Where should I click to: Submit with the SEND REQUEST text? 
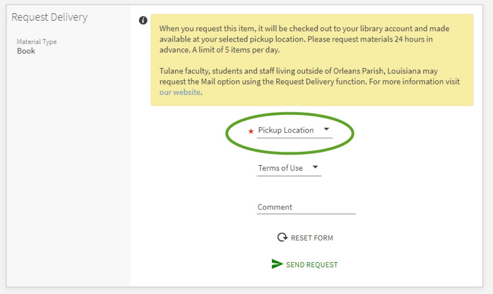(x=312, y=265)
